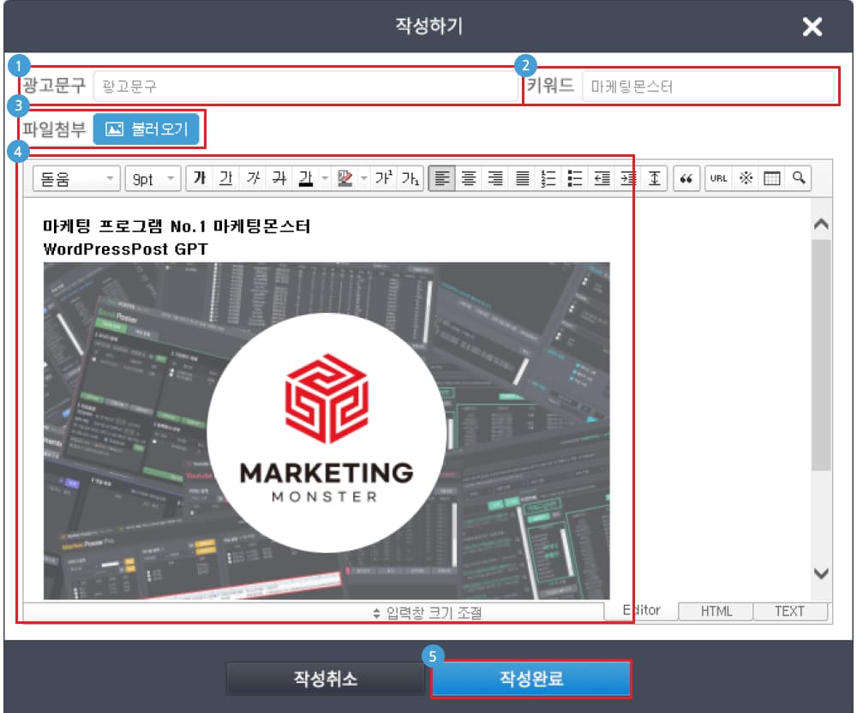Screen dimensions: 857x713
Task: Insert URL hyperlink
Action: [x=719, y=178]
